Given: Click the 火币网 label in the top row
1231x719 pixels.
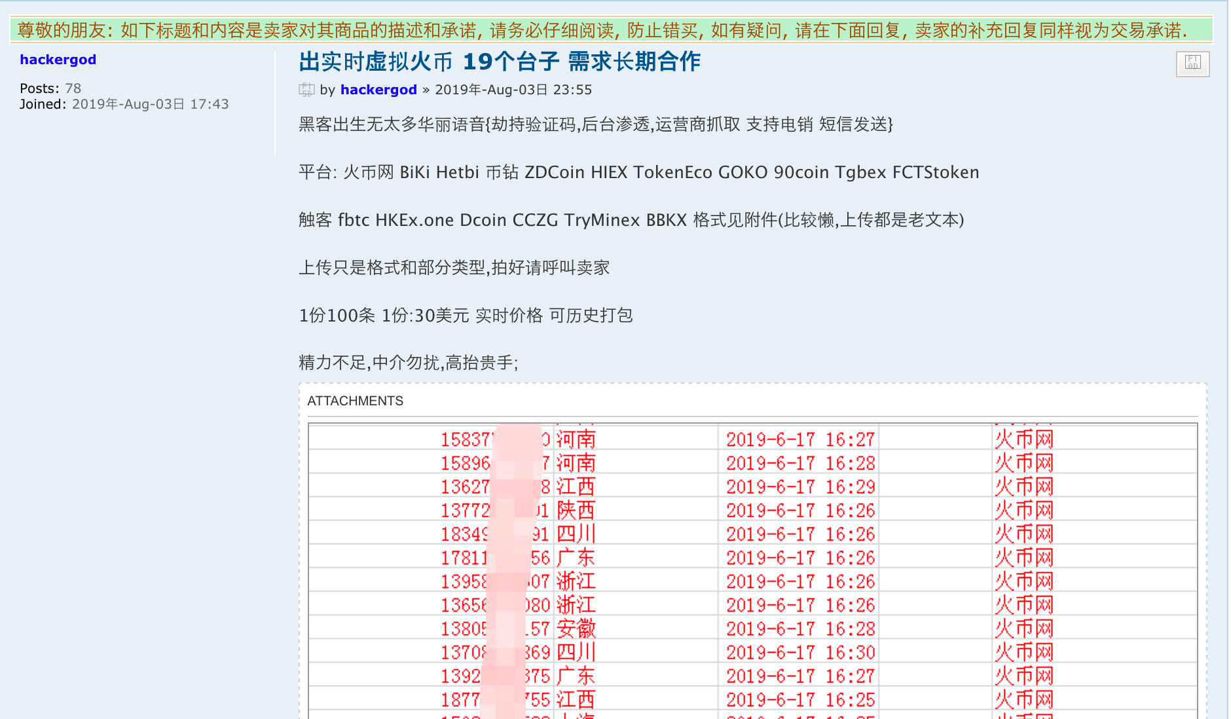Looking at the screenshot, I should pos(1023,439).
